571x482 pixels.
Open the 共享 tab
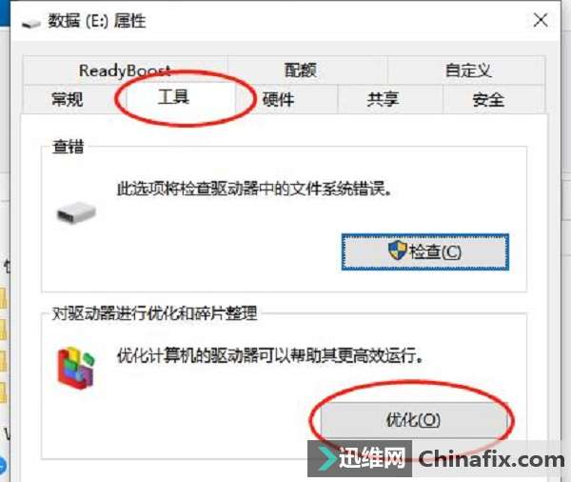click(x=383, y=99)
